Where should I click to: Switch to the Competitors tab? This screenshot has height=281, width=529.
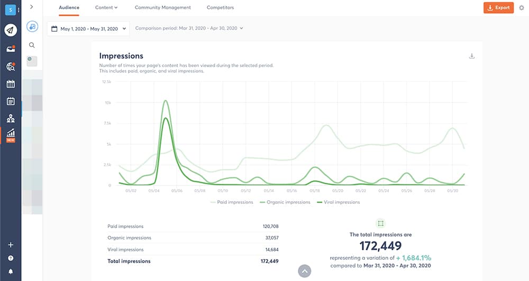(220, 8)
